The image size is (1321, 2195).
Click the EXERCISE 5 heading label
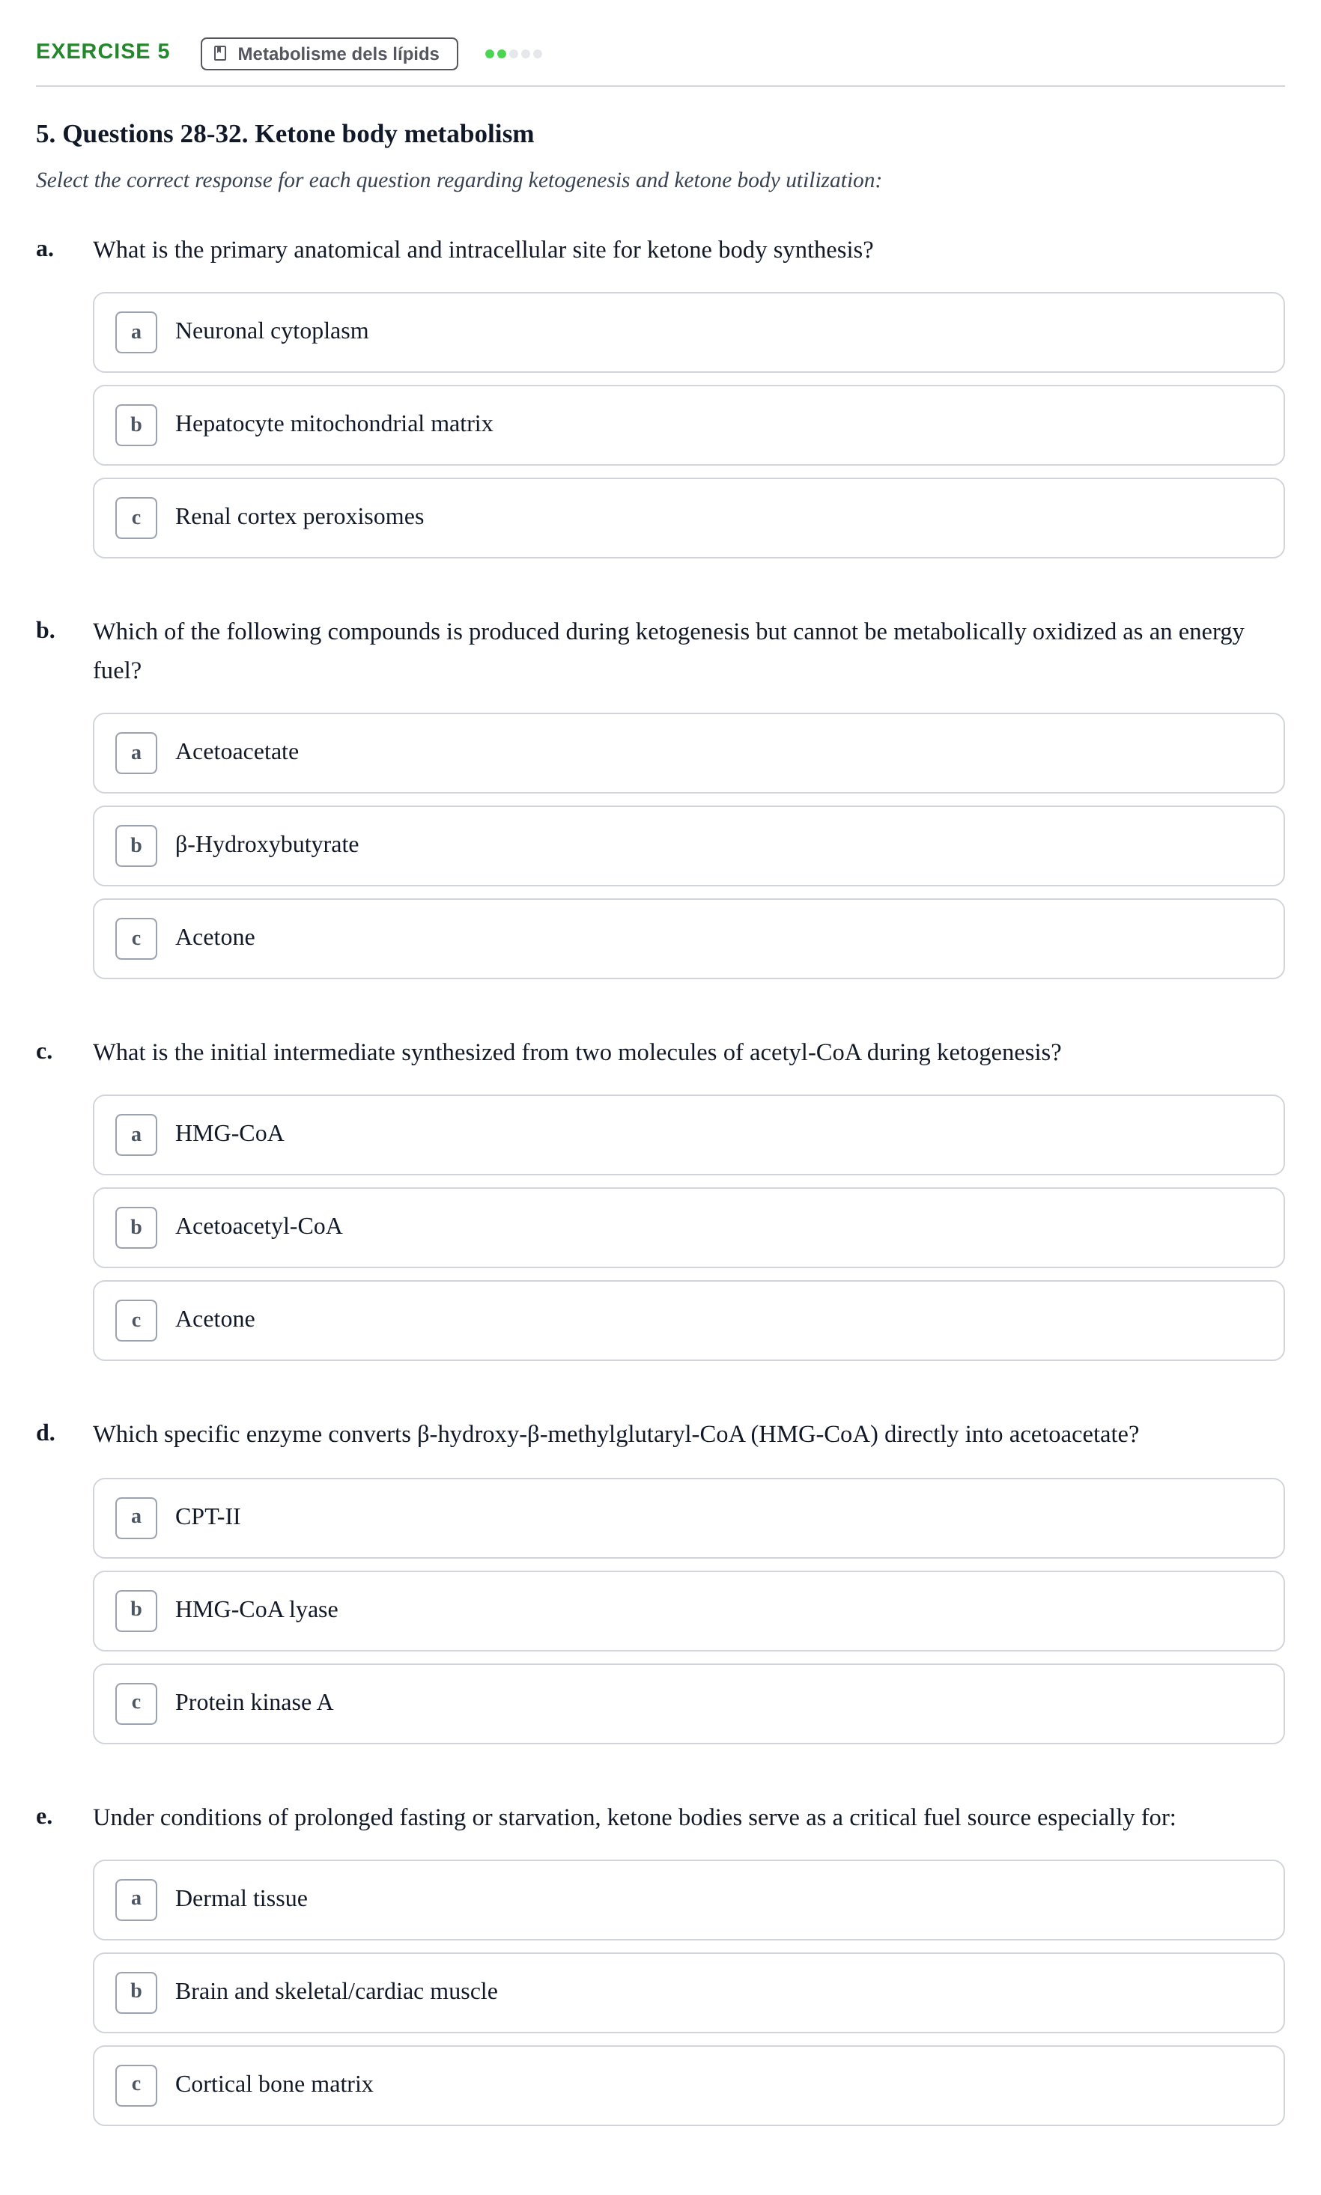[103, 52]
